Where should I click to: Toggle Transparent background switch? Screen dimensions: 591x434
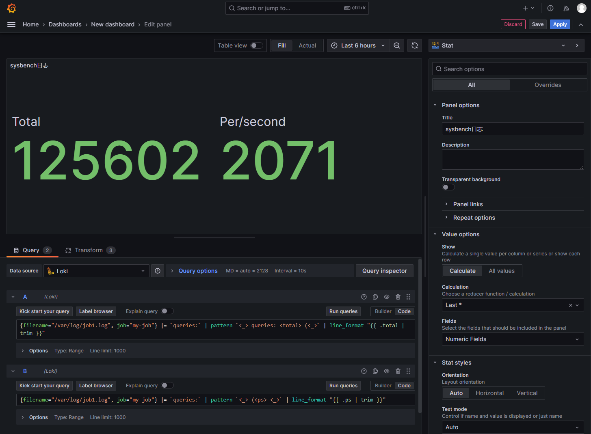[448, 187]
